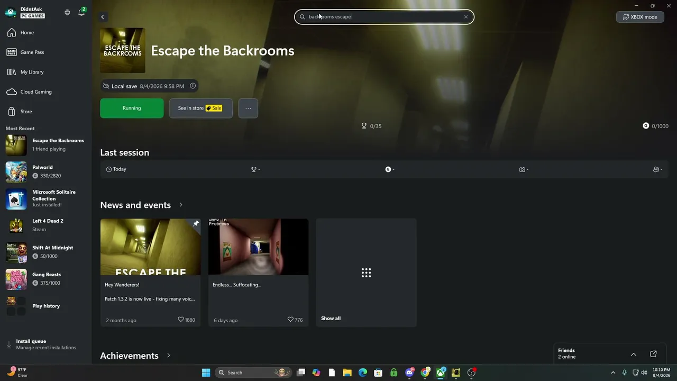The height and width of the screenshot is (381, 677).
Task: Click the Local save cloud icon
Action: click(x=106, y=86)
